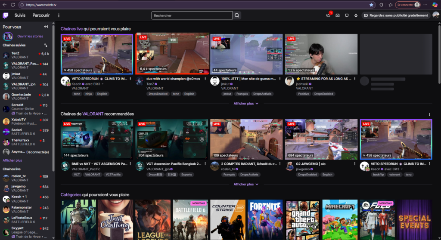Open the Minecraft category cover
The width and height of the screenshot is (441, 240).
click(x=340, y=220)
